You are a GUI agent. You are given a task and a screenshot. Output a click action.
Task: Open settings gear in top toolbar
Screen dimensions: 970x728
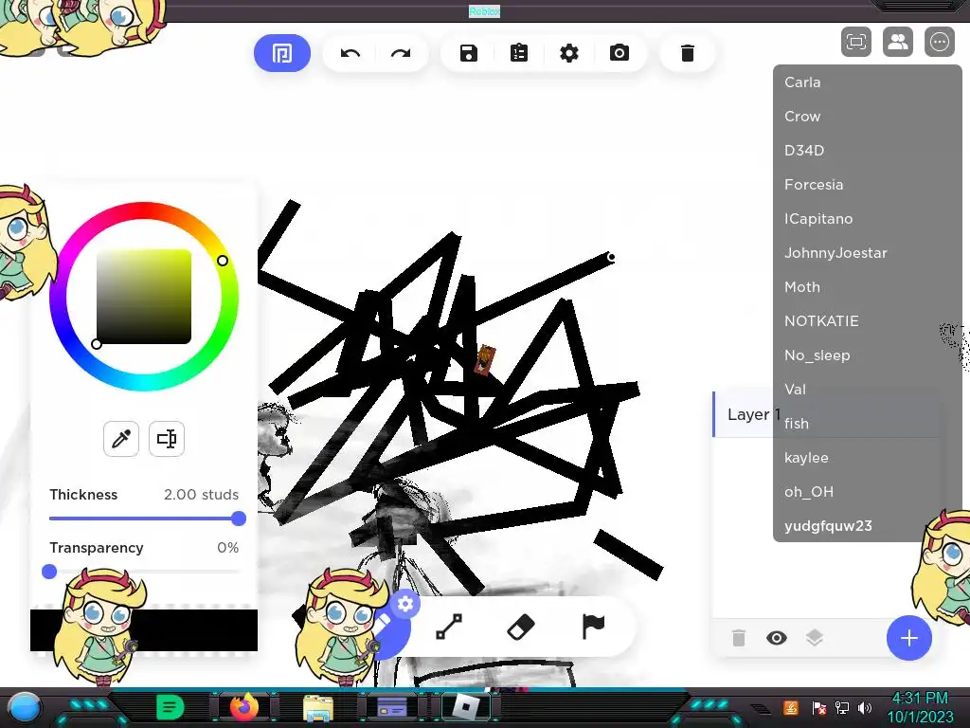(x=569, y=53)
